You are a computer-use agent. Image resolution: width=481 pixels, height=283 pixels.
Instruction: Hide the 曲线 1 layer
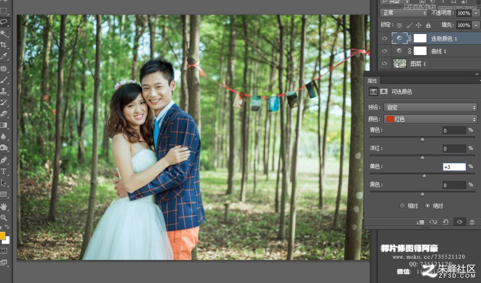(x=384, y=51)
